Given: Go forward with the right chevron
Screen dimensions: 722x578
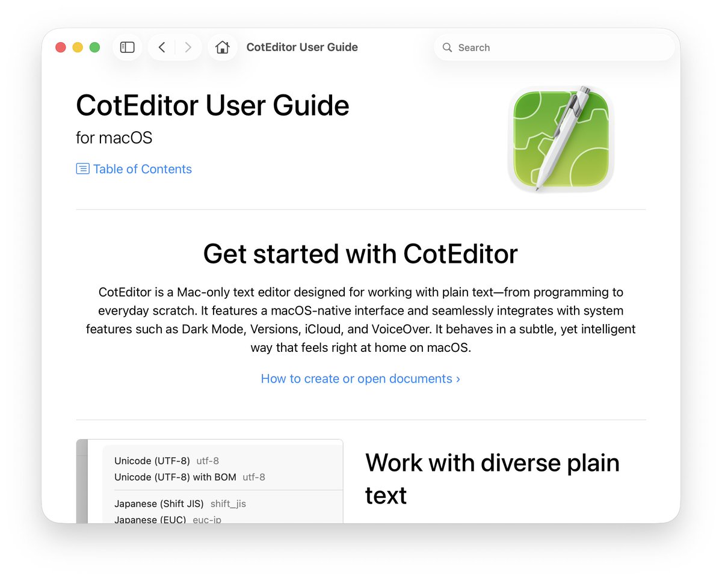Looking at the screenshot, I should click(x=188, y=48).
